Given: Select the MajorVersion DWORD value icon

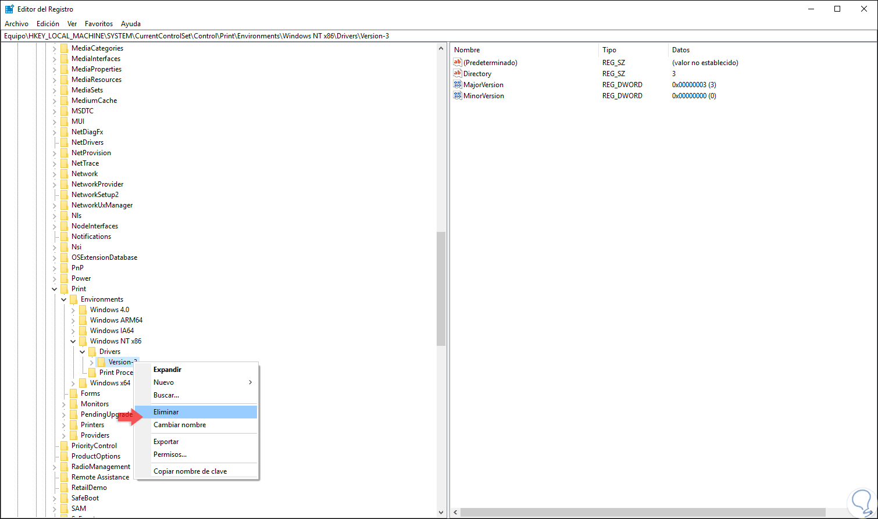Looking at the screenshot, I should tap(458, 85).
